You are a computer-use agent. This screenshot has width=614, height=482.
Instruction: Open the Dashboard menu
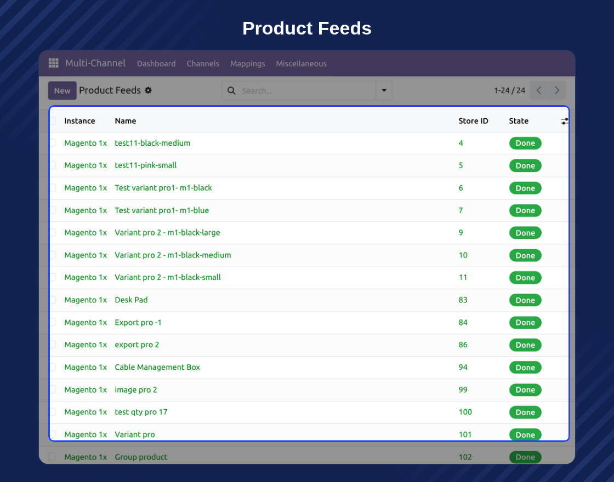(x=156, y=64)
